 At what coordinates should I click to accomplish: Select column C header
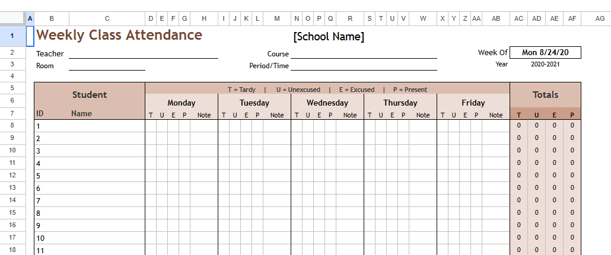[x=107, y=18]
